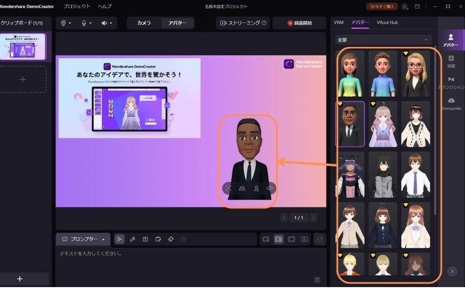The height and width of the screenshot is (290, 465).
Task: Select the woman in green shirt avatar
Action: coord(350,74)
